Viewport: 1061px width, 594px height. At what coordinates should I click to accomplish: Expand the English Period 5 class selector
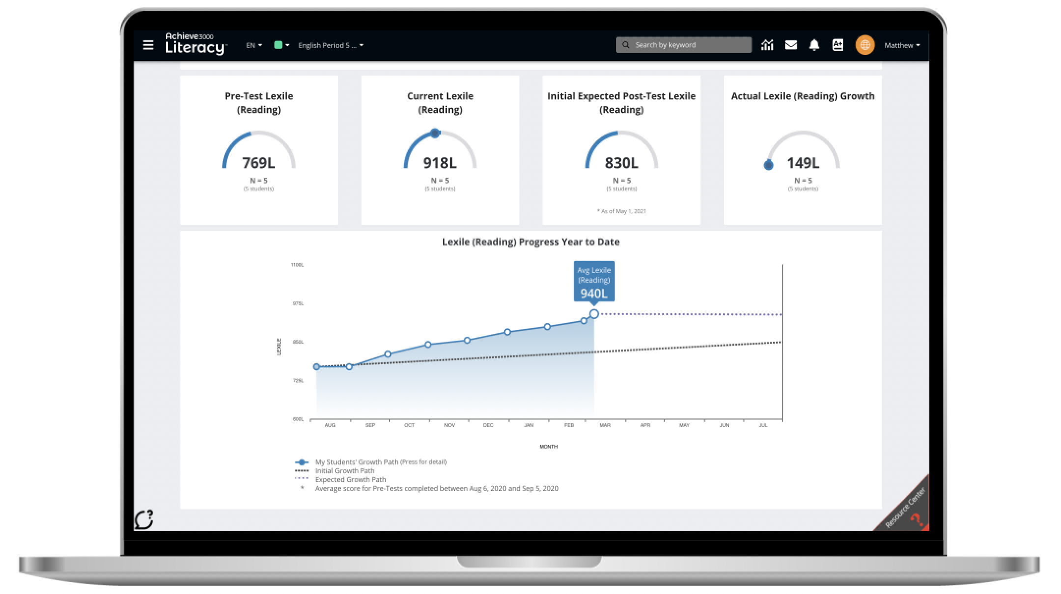point(331,45)
